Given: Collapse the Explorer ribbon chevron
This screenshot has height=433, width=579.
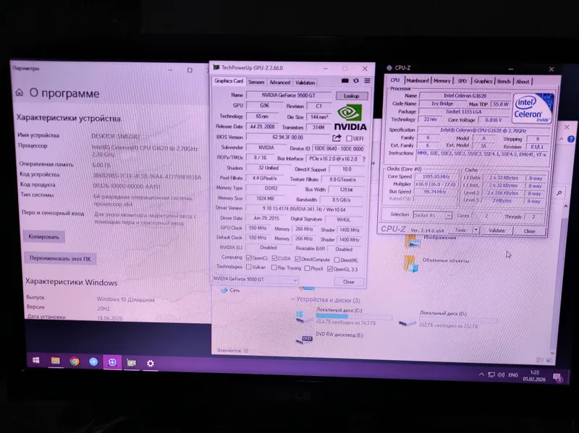Looking at the screenshot, I should [x=562, y=139].
